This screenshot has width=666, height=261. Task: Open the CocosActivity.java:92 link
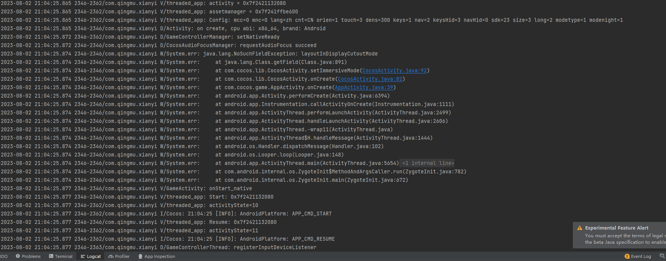coord(394,70)
